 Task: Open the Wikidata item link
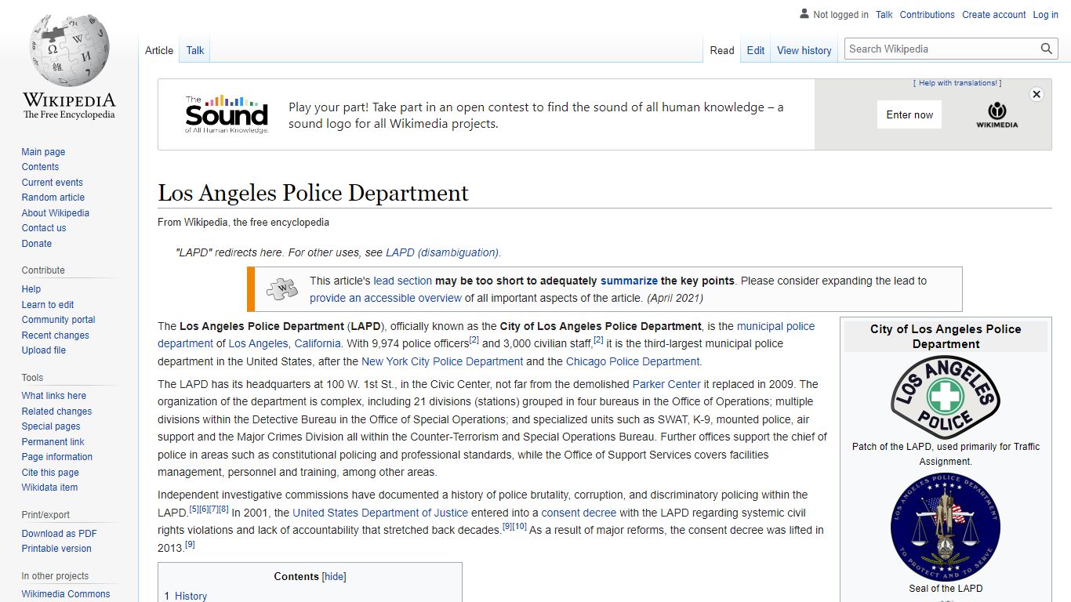49,488
